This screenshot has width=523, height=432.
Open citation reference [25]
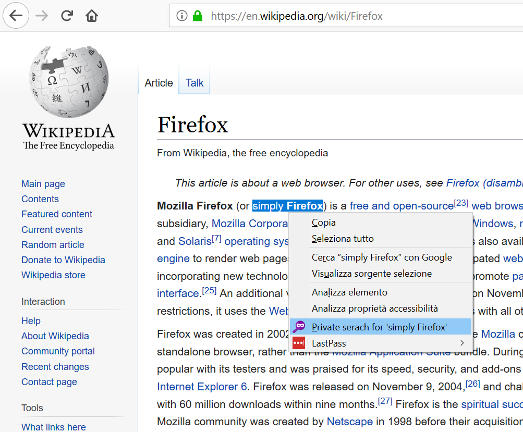209,290
